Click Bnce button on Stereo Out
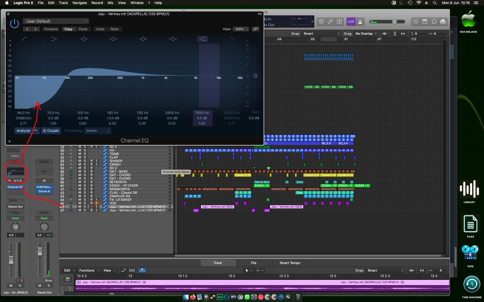 49,281
